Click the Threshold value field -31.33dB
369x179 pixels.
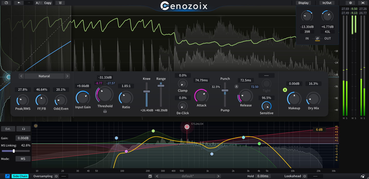coord(105,77)
